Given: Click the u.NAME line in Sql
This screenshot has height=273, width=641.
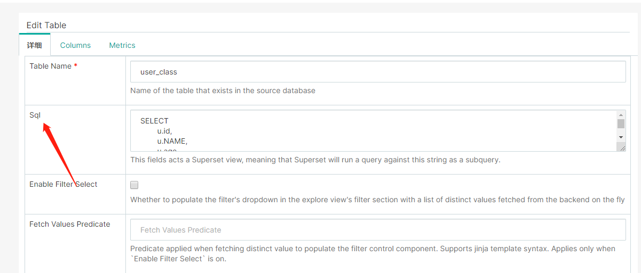Looking at the screenshot, I should pyautogui.click(x=172, y=141).
